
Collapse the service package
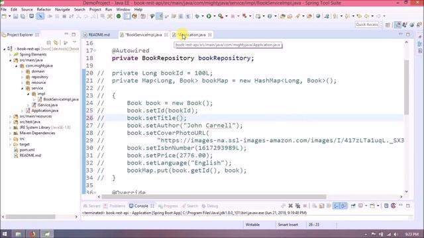(x=22, y=88)
